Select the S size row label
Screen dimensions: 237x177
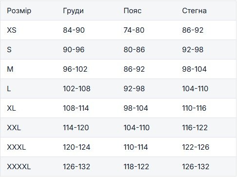point(9,50)
